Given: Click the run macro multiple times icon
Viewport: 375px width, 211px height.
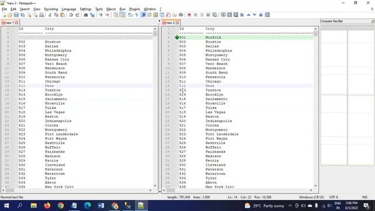Looking at the screenshot, I should (209, 15).
